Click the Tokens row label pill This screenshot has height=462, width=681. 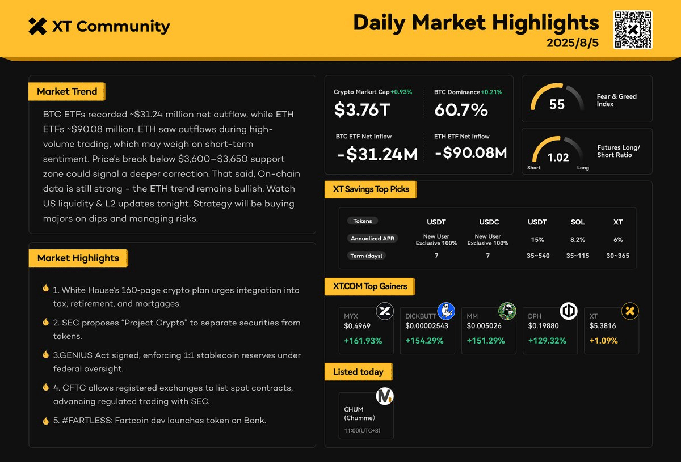click(x=363, y=221)
